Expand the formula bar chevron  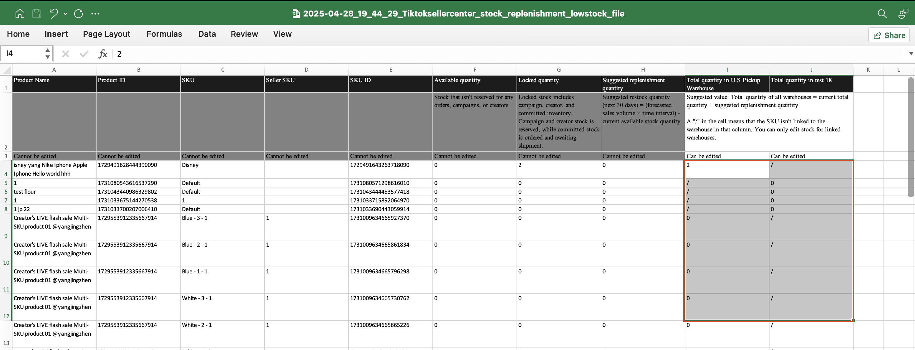pyautogui.click(x=911, y=54)
